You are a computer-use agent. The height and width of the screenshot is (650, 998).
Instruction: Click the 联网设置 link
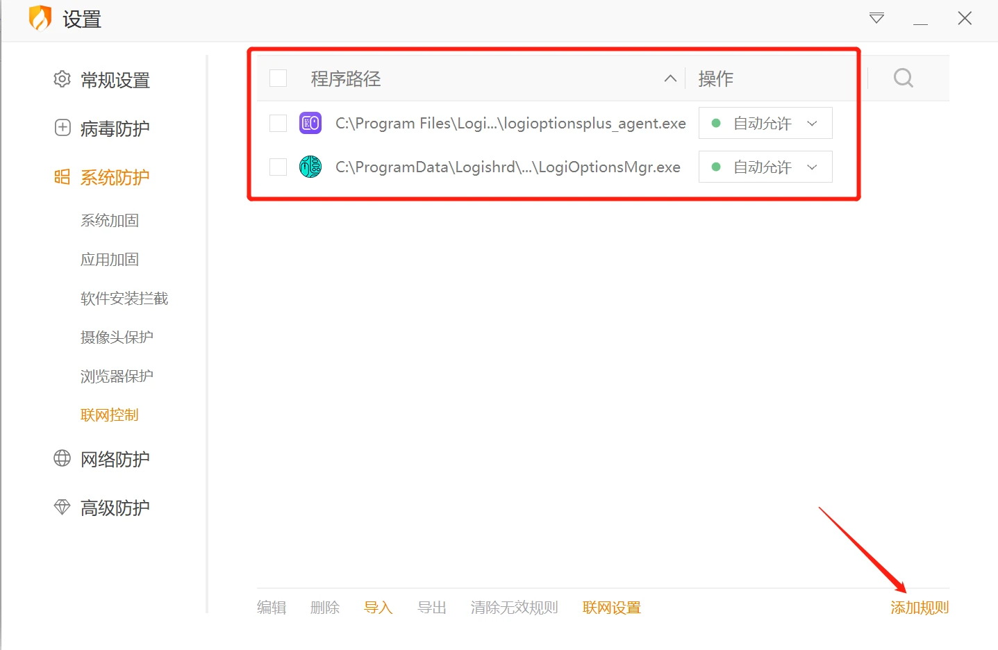point(612,608)
